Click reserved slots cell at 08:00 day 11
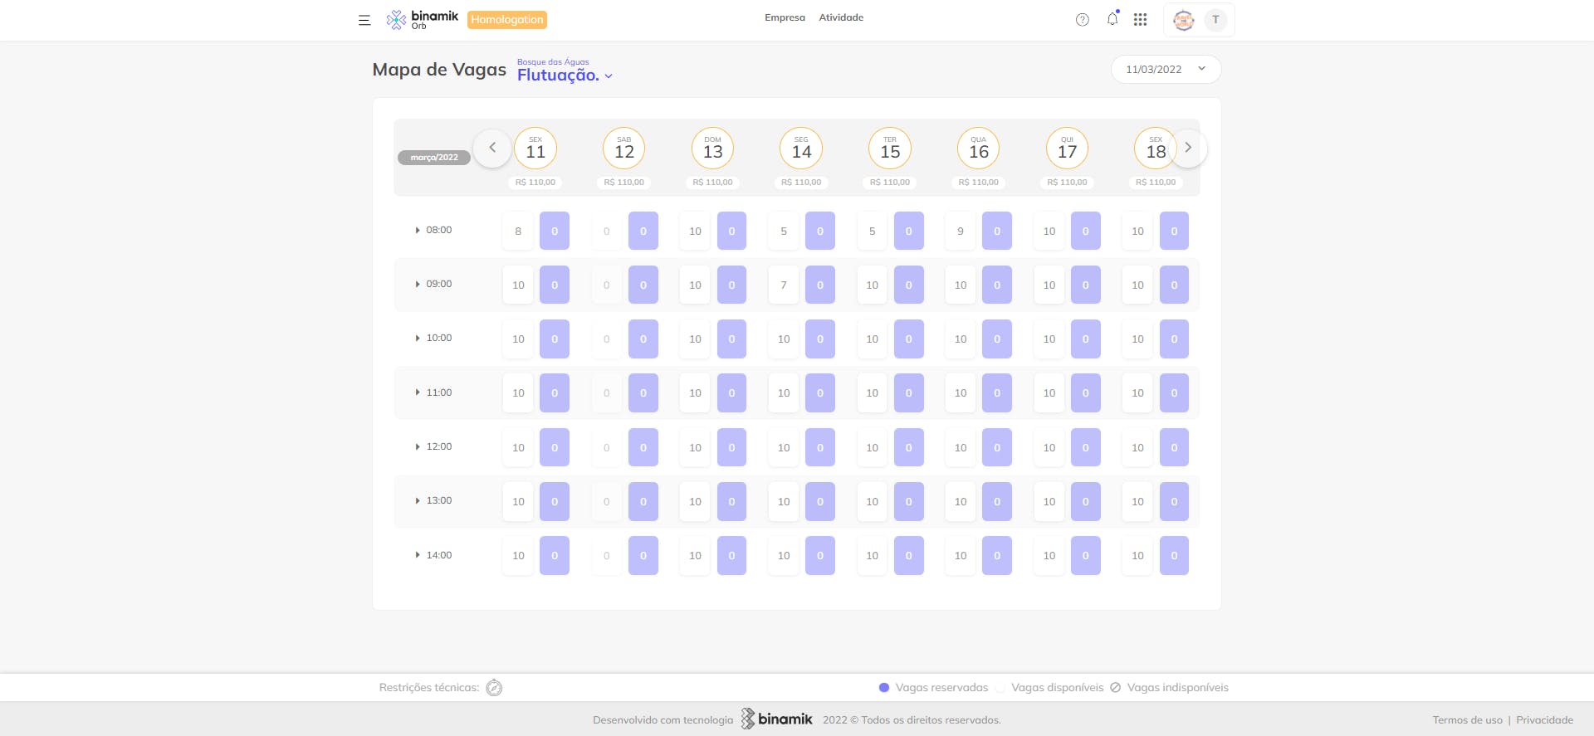Viewport: 1594px width, 736px height. click(555, 231)
